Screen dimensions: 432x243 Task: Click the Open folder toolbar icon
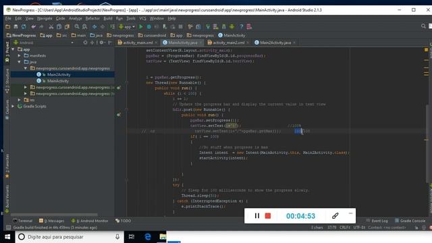click(7, 27)
